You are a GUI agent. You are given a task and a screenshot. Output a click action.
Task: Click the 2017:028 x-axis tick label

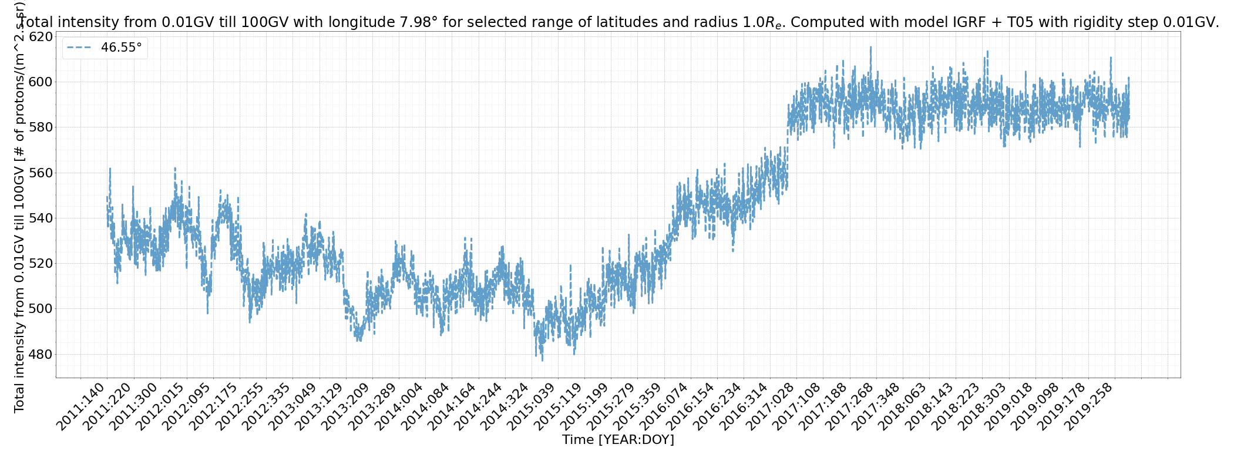point(770,406)
